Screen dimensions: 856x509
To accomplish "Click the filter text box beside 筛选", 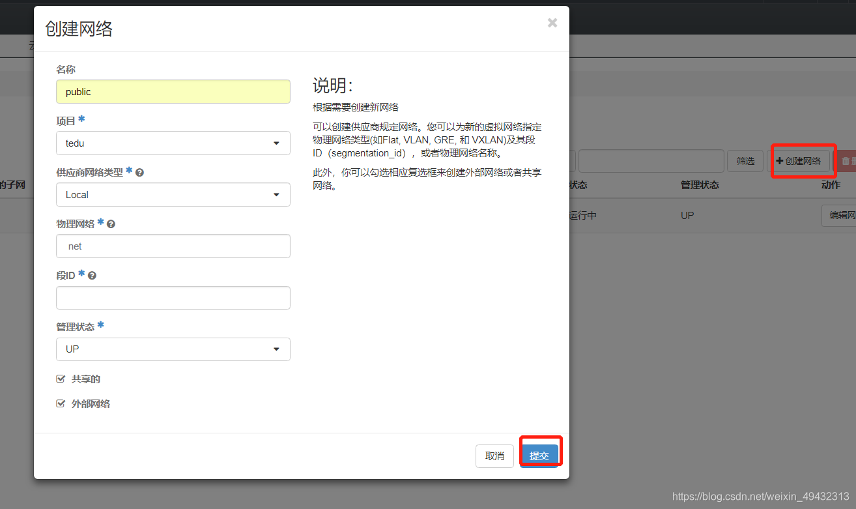I will pos(651,161).
